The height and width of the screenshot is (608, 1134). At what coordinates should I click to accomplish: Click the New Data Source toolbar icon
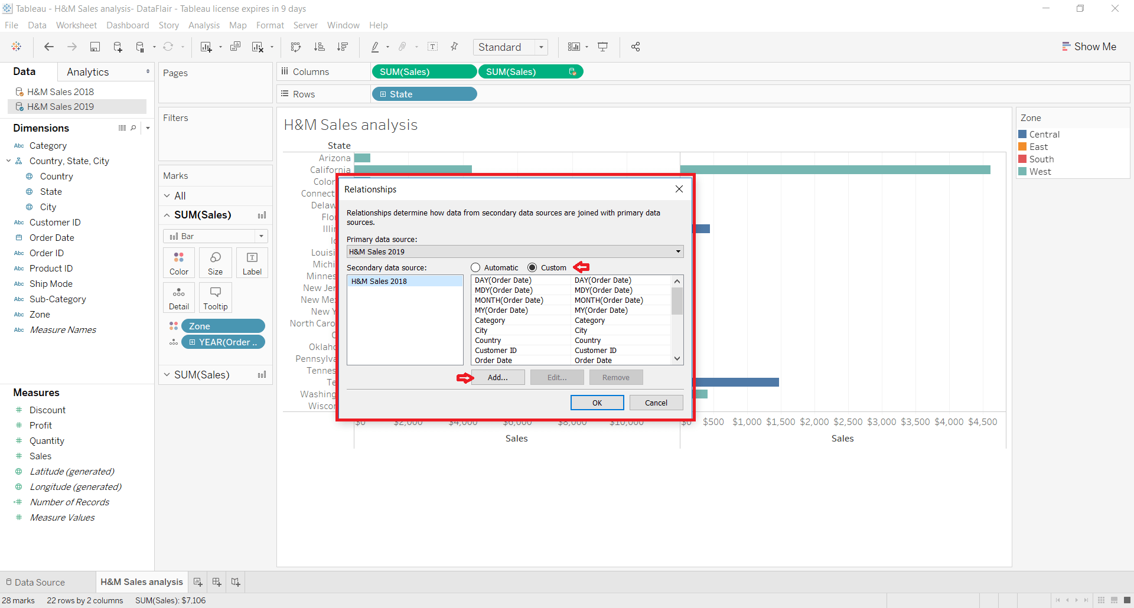[118, 47]
